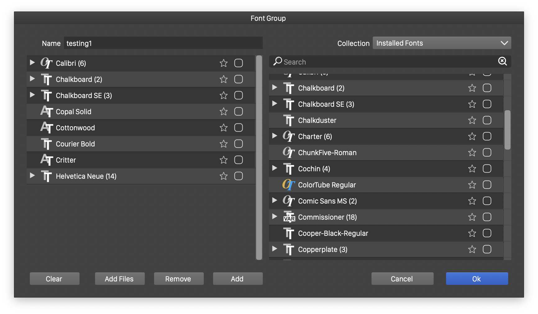Mark Chalkduster as favorite with its star
This screenshot has height=314, width=538.
(472, 120)
